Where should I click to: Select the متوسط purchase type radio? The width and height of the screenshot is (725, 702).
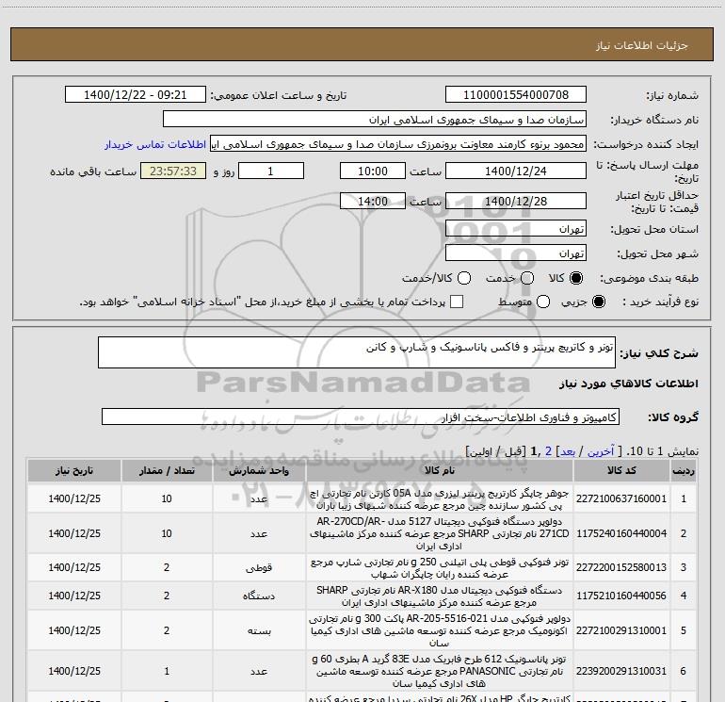click(x=543, y=302)
